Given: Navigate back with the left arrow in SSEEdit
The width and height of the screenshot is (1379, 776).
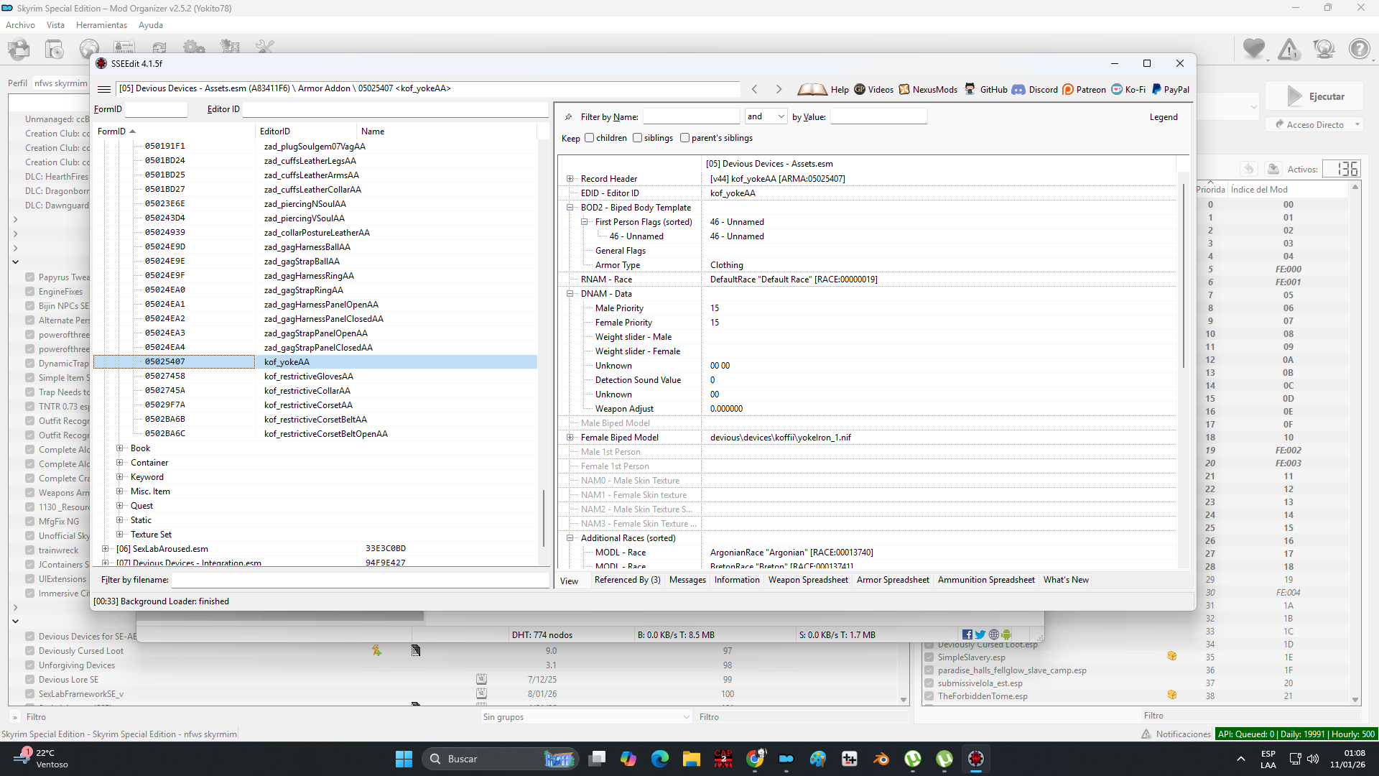Looking at the screenshot, I should 755,89.
